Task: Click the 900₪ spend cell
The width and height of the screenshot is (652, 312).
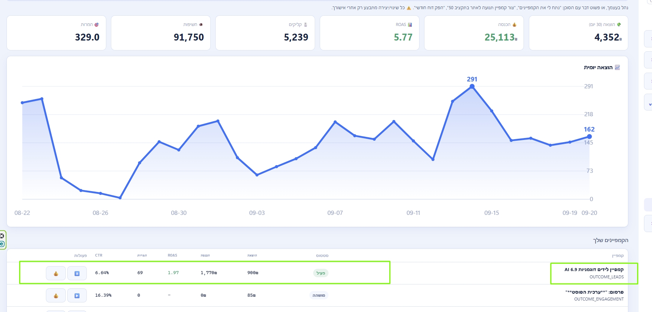Action: point(253,273)
